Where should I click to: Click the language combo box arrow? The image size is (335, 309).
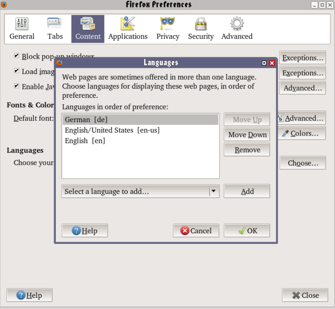(214, 191)
